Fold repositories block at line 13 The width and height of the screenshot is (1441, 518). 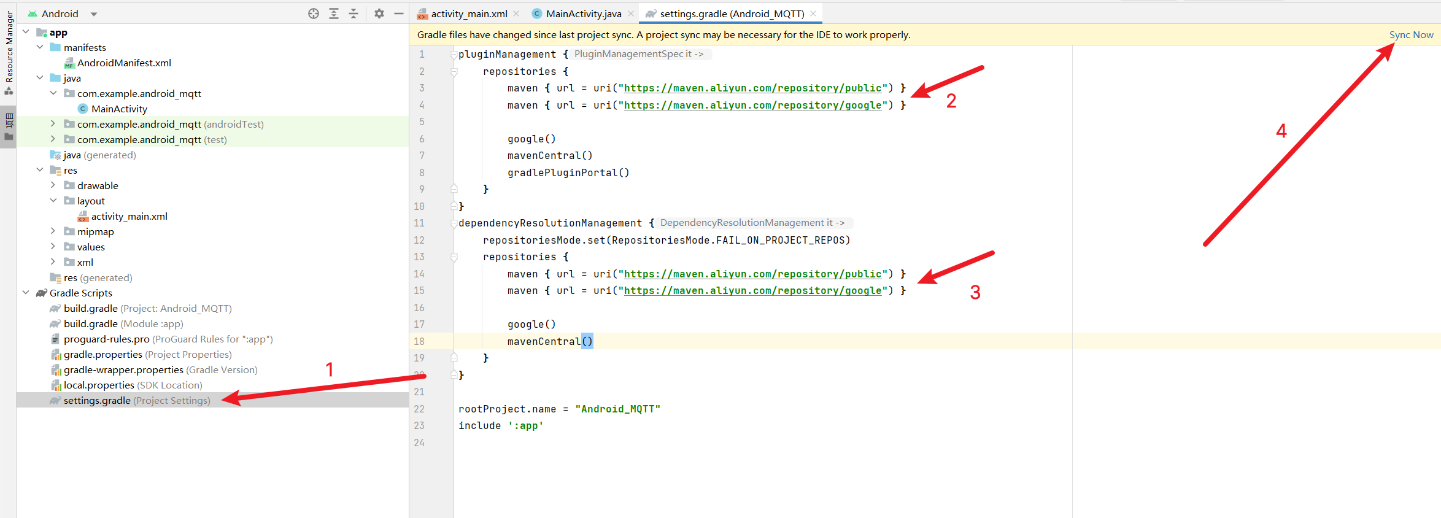(454, 257)
